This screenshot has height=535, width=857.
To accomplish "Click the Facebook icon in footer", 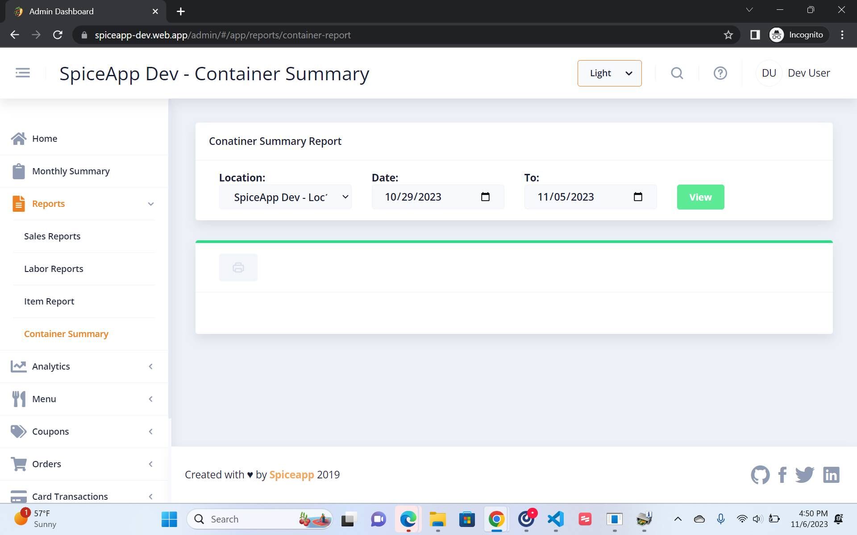I will (782, 475).
